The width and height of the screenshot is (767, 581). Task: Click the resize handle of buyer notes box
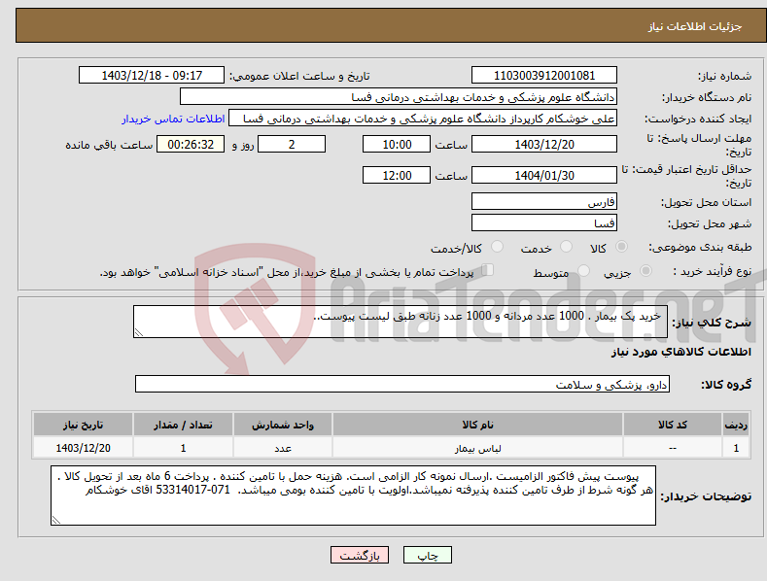[55, 521]
